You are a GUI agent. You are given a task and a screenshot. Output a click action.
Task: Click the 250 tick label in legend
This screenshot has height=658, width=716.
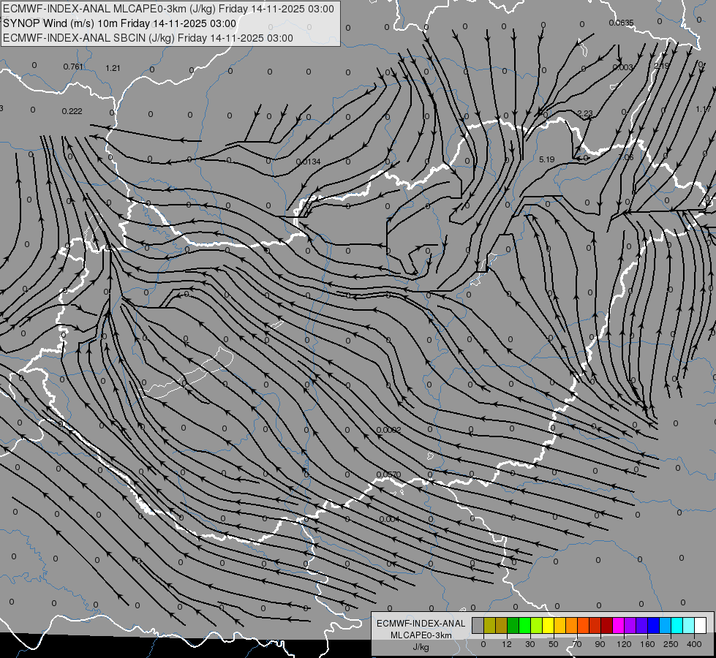click(x=671, y=644)
